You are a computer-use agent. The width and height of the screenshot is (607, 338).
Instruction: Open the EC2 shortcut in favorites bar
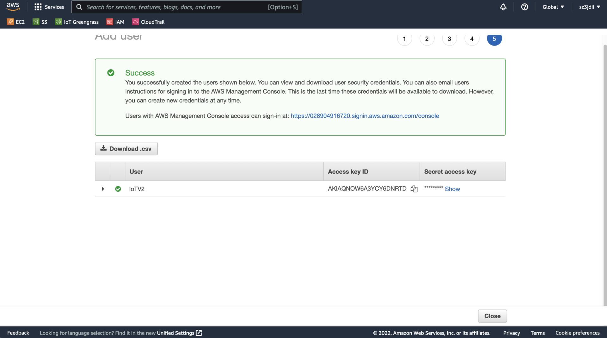point(16,22)
